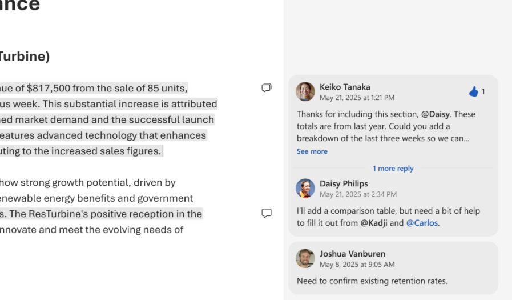
Task: Click the May 21, 2025 at 1:21 PM timestamp
Action: pyautogui.click(x=357, y=98)
